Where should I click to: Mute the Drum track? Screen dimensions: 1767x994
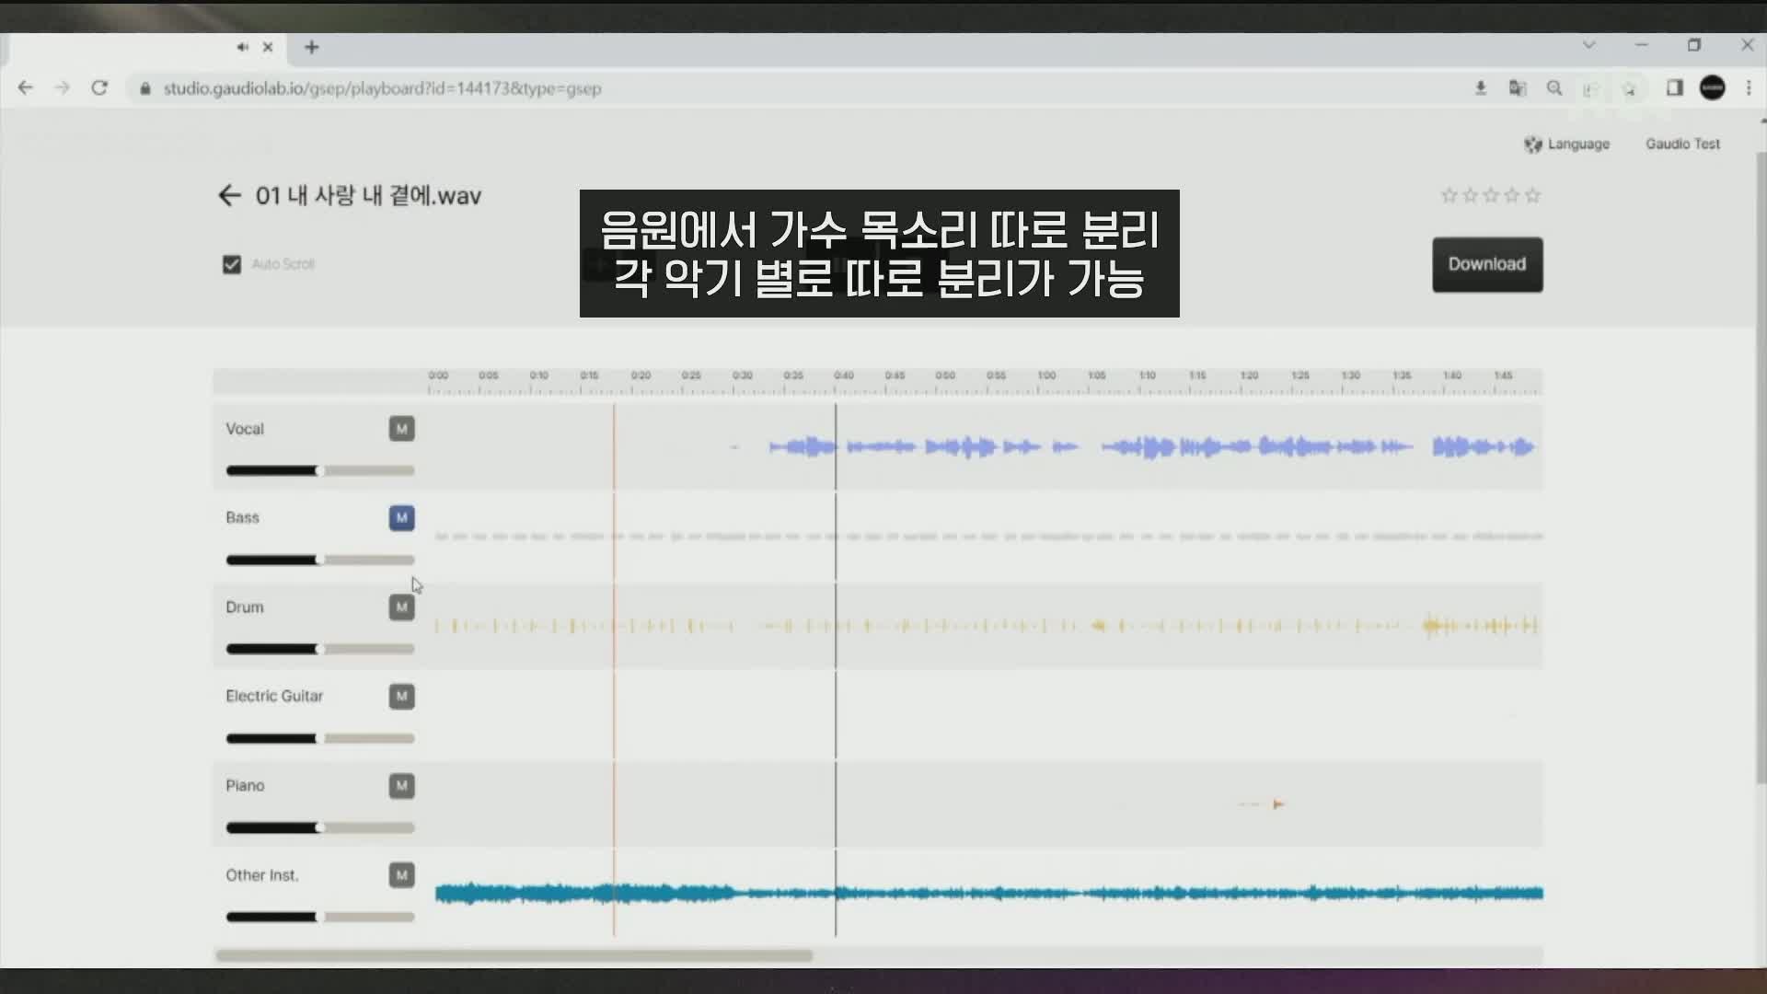point(401,607)
